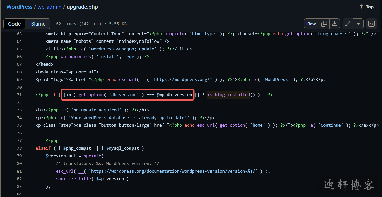Select line number 78 in gutter
This screenshot has width=382, height=197.
19,148
